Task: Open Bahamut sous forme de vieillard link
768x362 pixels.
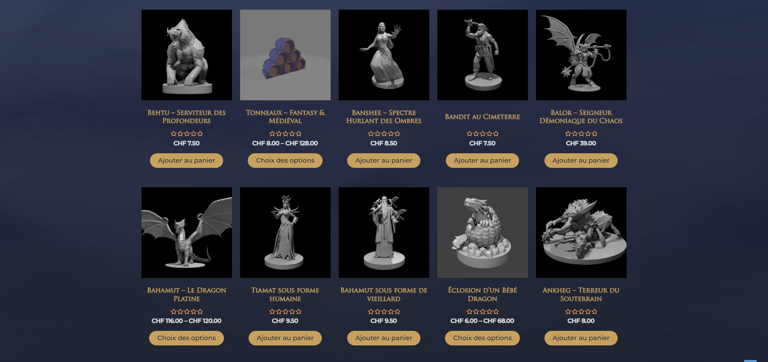Action: (384, 294)
